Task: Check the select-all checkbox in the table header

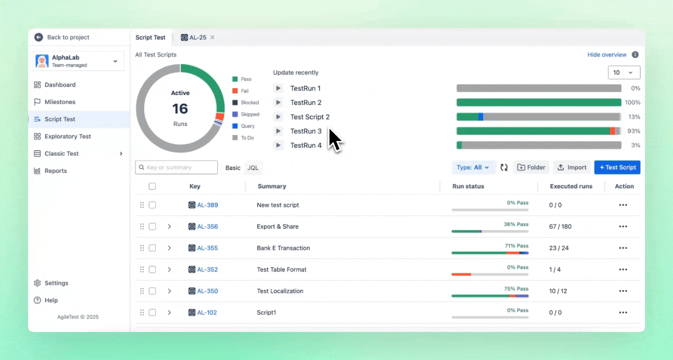Action: tap(152, 185)
